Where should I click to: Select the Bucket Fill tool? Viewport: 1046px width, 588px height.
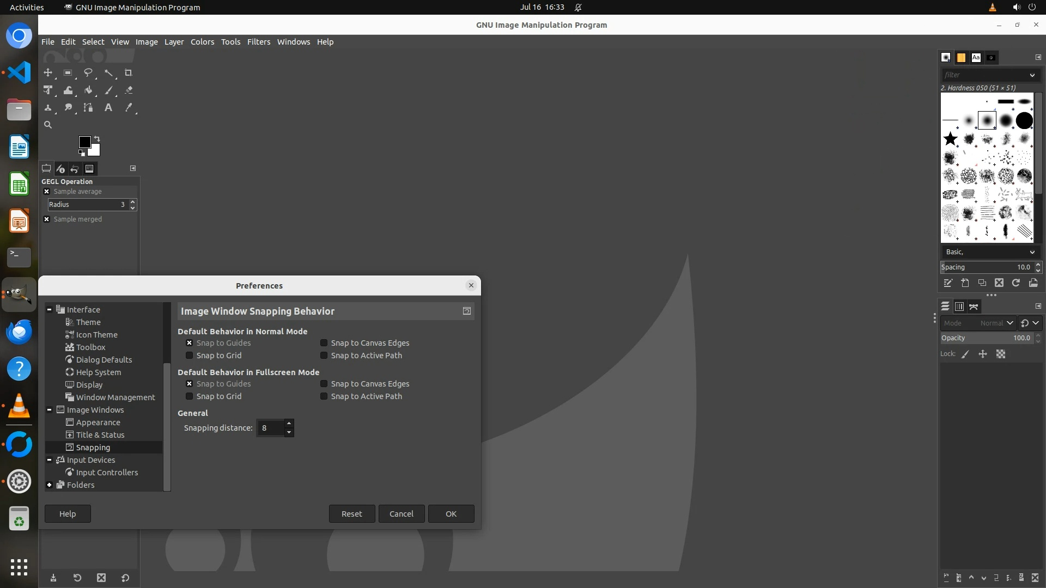coord(88,90)
